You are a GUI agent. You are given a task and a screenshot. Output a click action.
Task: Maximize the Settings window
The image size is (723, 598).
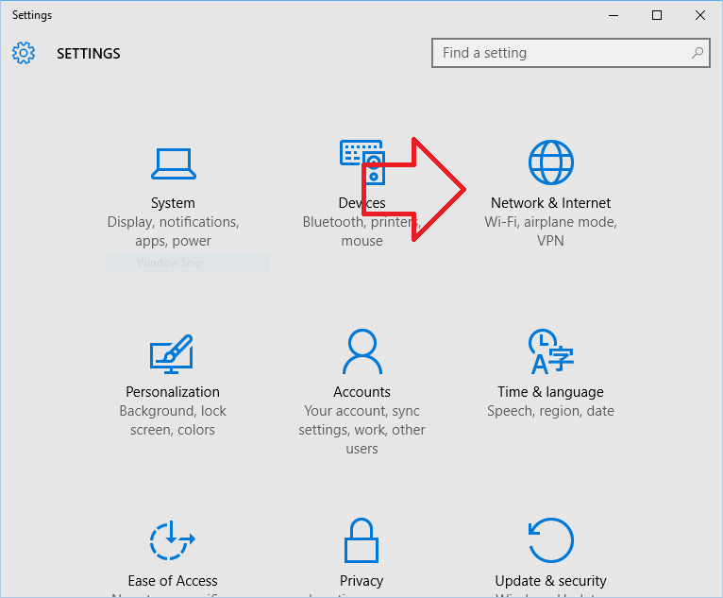pos(657,15)
